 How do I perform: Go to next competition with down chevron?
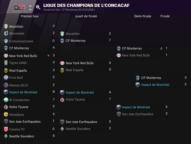pos(30,10)
